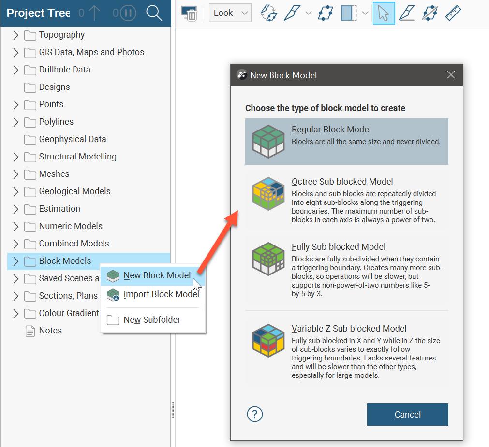Expand the Geological Models folder
Screen dimensions: 489x447
pos(16,191)
